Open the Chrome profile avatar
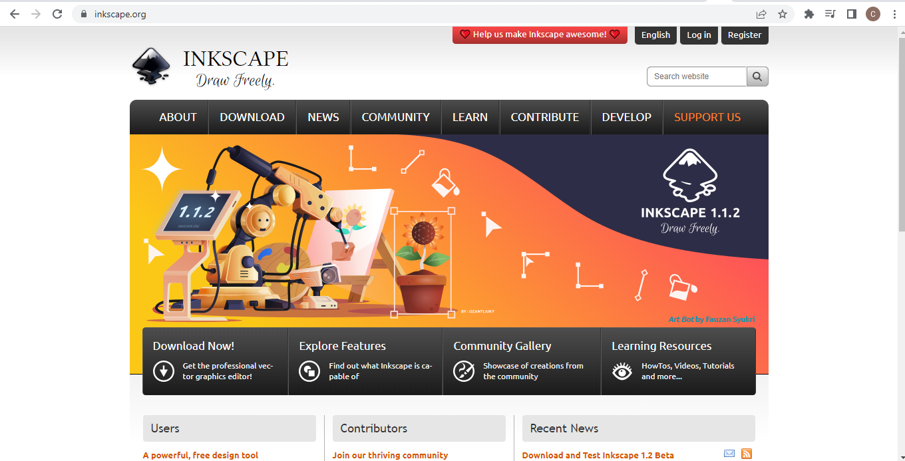The height and width of the screenshot is (461, 905). coord(872,14)
